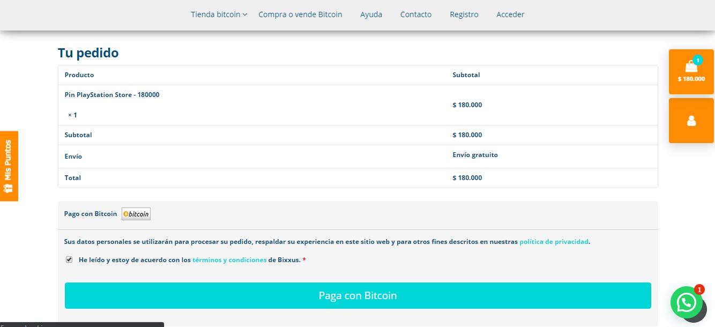
Task: Go to the Registro page
Action: click(x=464, y=14)
